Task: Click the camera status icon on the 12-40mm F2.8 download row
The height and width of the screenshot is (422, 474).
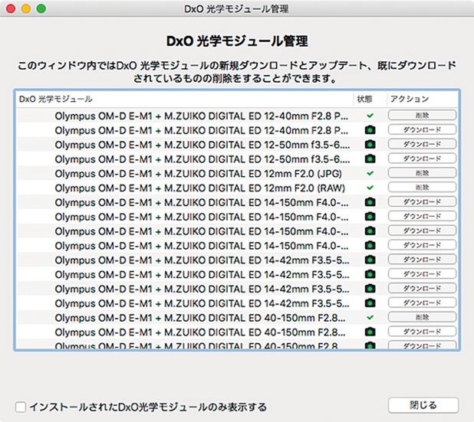Action: [370, 129]
